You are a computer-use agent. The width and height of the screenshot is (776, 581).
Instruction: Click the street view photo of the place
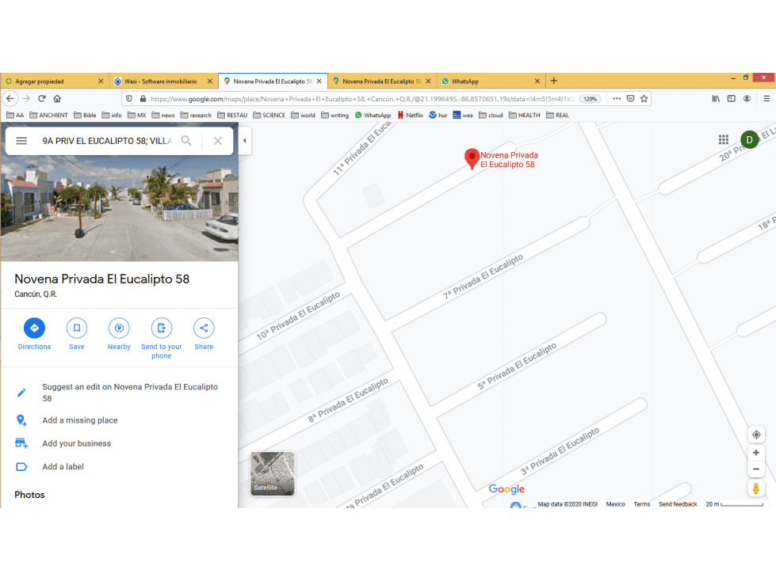point(119,208)
